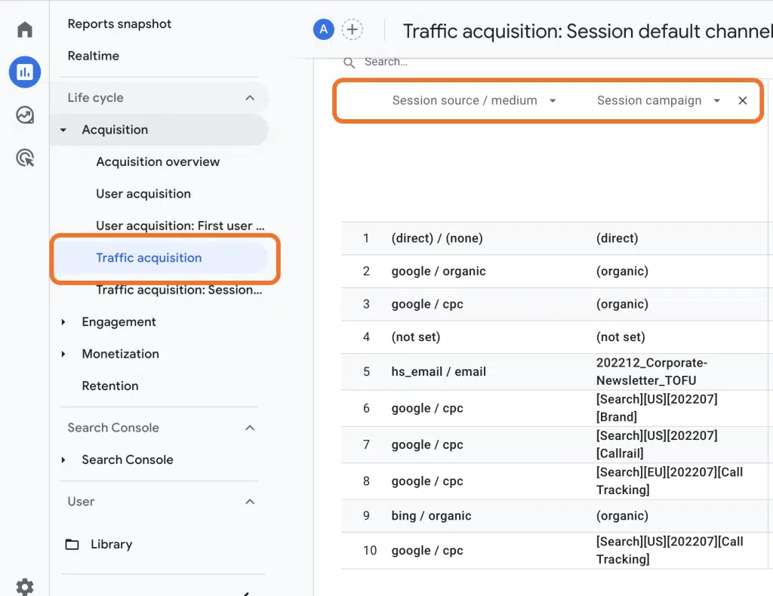
Task: Click the blue 'A' All Users segment badge
Action: coord(323,29)
